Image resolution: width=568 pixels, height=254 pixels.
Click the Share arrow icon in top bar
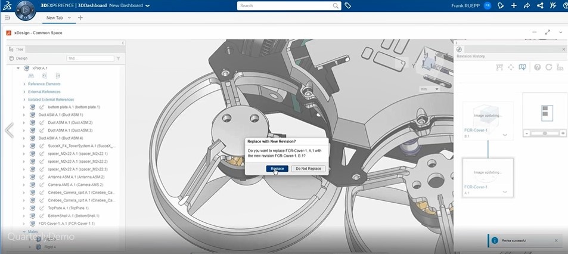pyautogui.click(x=527, y=5)
